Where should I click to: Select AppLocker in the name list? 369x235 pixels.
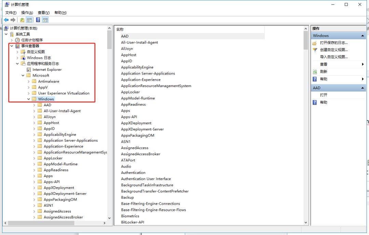pyautogui.click(x=131, y=92)
